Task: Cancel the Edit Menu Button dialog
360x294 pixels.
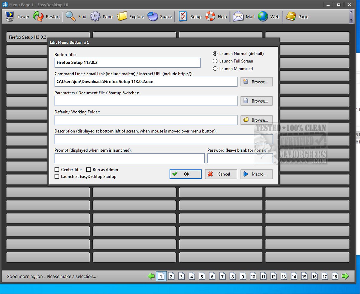Action: (221, 174)
